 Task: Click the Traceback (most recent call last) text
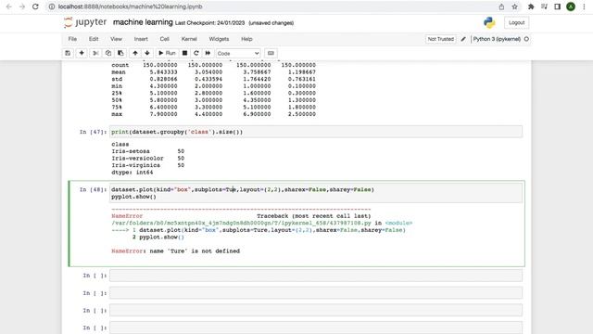tap(313, 216)
